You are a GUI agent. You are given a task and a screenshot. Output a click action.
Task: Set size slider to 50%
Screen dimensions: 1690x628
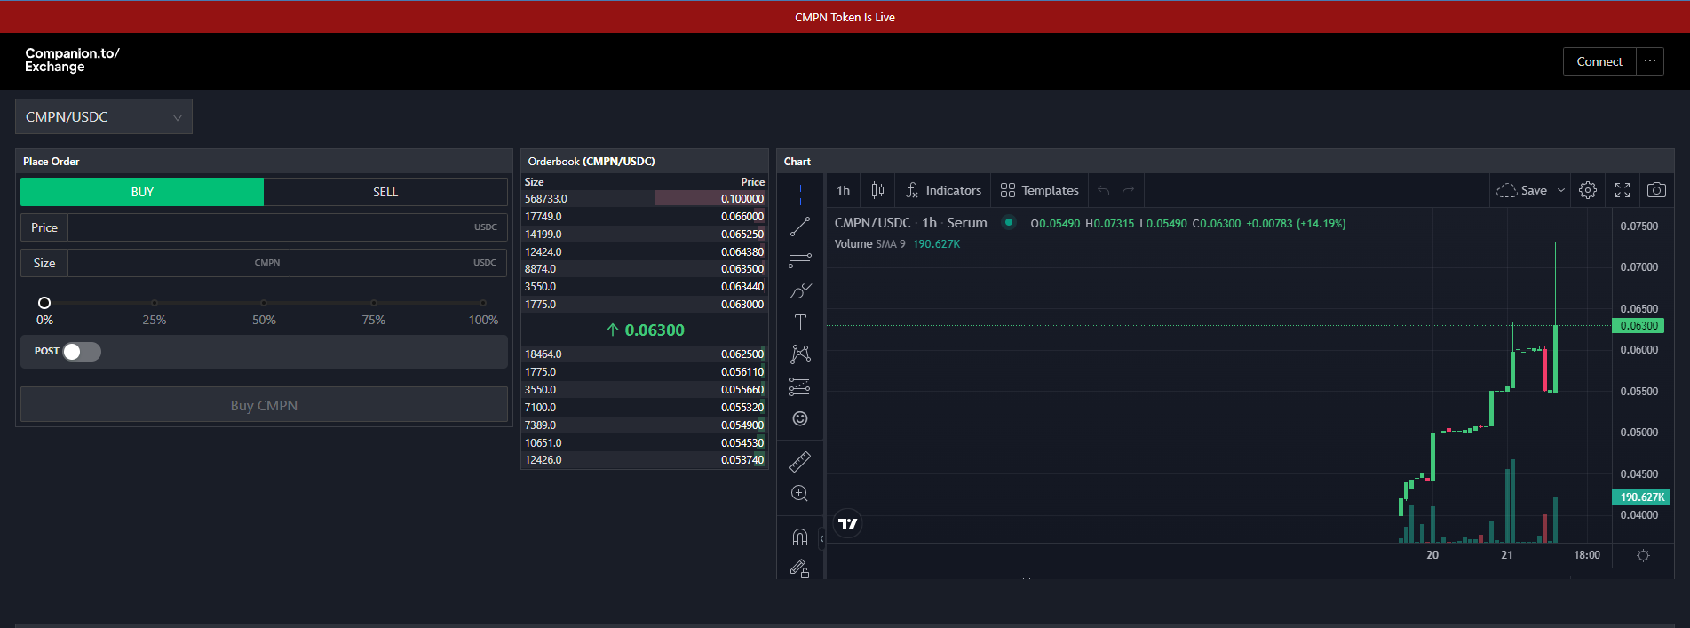click(264, 303)
